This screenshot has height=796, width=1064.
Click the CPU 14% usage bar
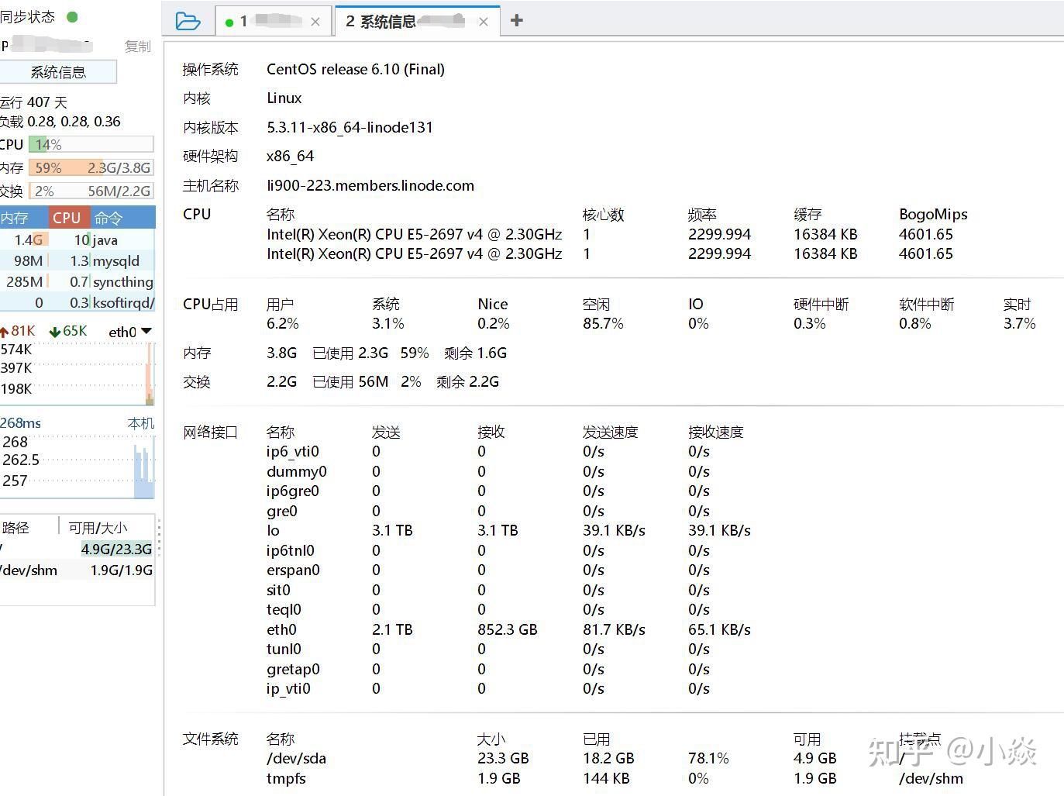[91, 143]
